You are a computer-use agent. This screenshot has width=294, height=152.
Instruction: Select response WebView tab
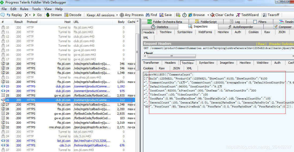pos(262,63)
